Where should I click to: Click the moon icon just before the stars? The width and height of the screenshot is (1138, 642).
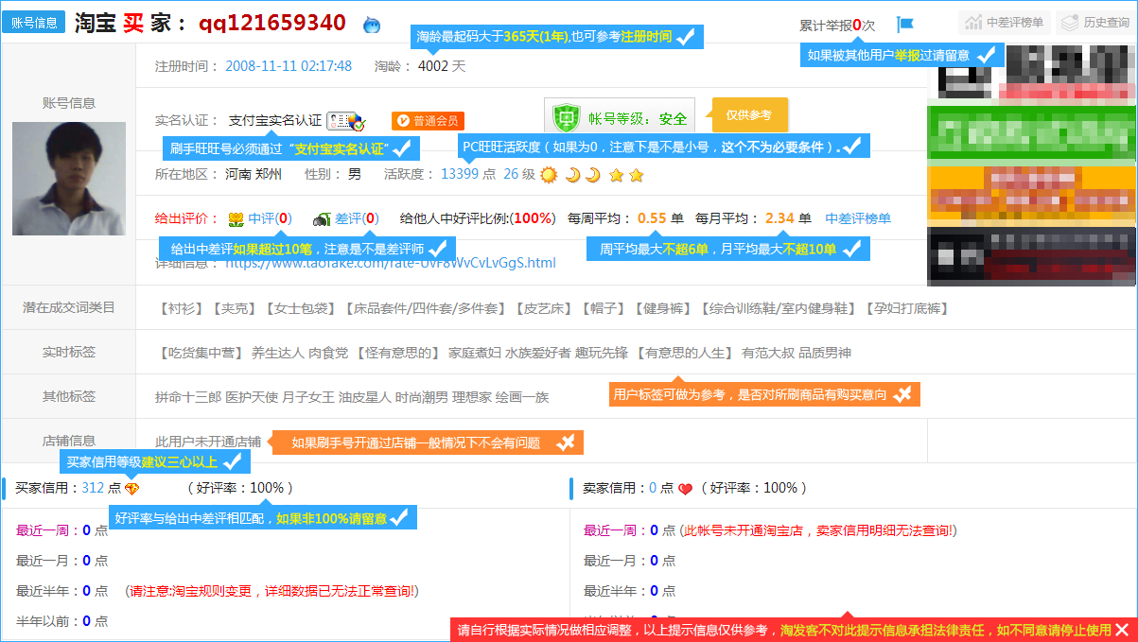(x=592, y=175)
